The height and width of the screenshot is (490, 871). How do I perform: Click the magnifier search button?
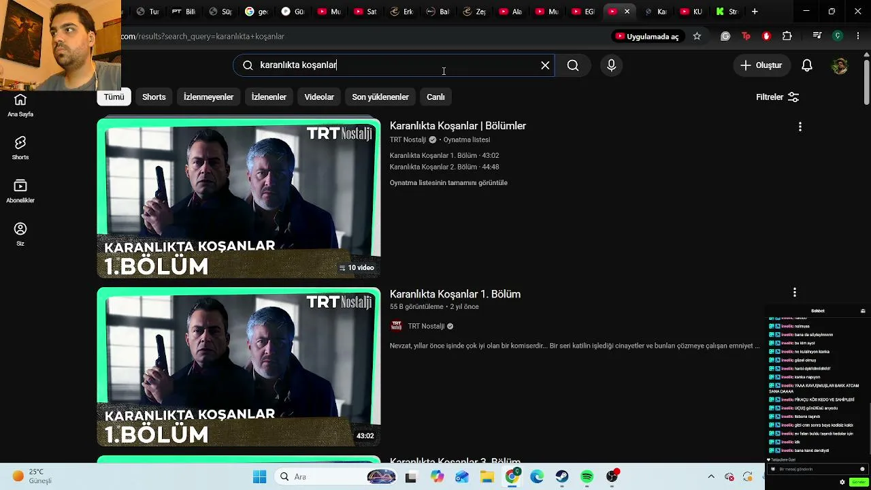click(573, 65)
